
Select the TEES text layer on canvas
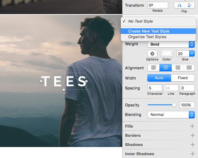coord(64,81)
